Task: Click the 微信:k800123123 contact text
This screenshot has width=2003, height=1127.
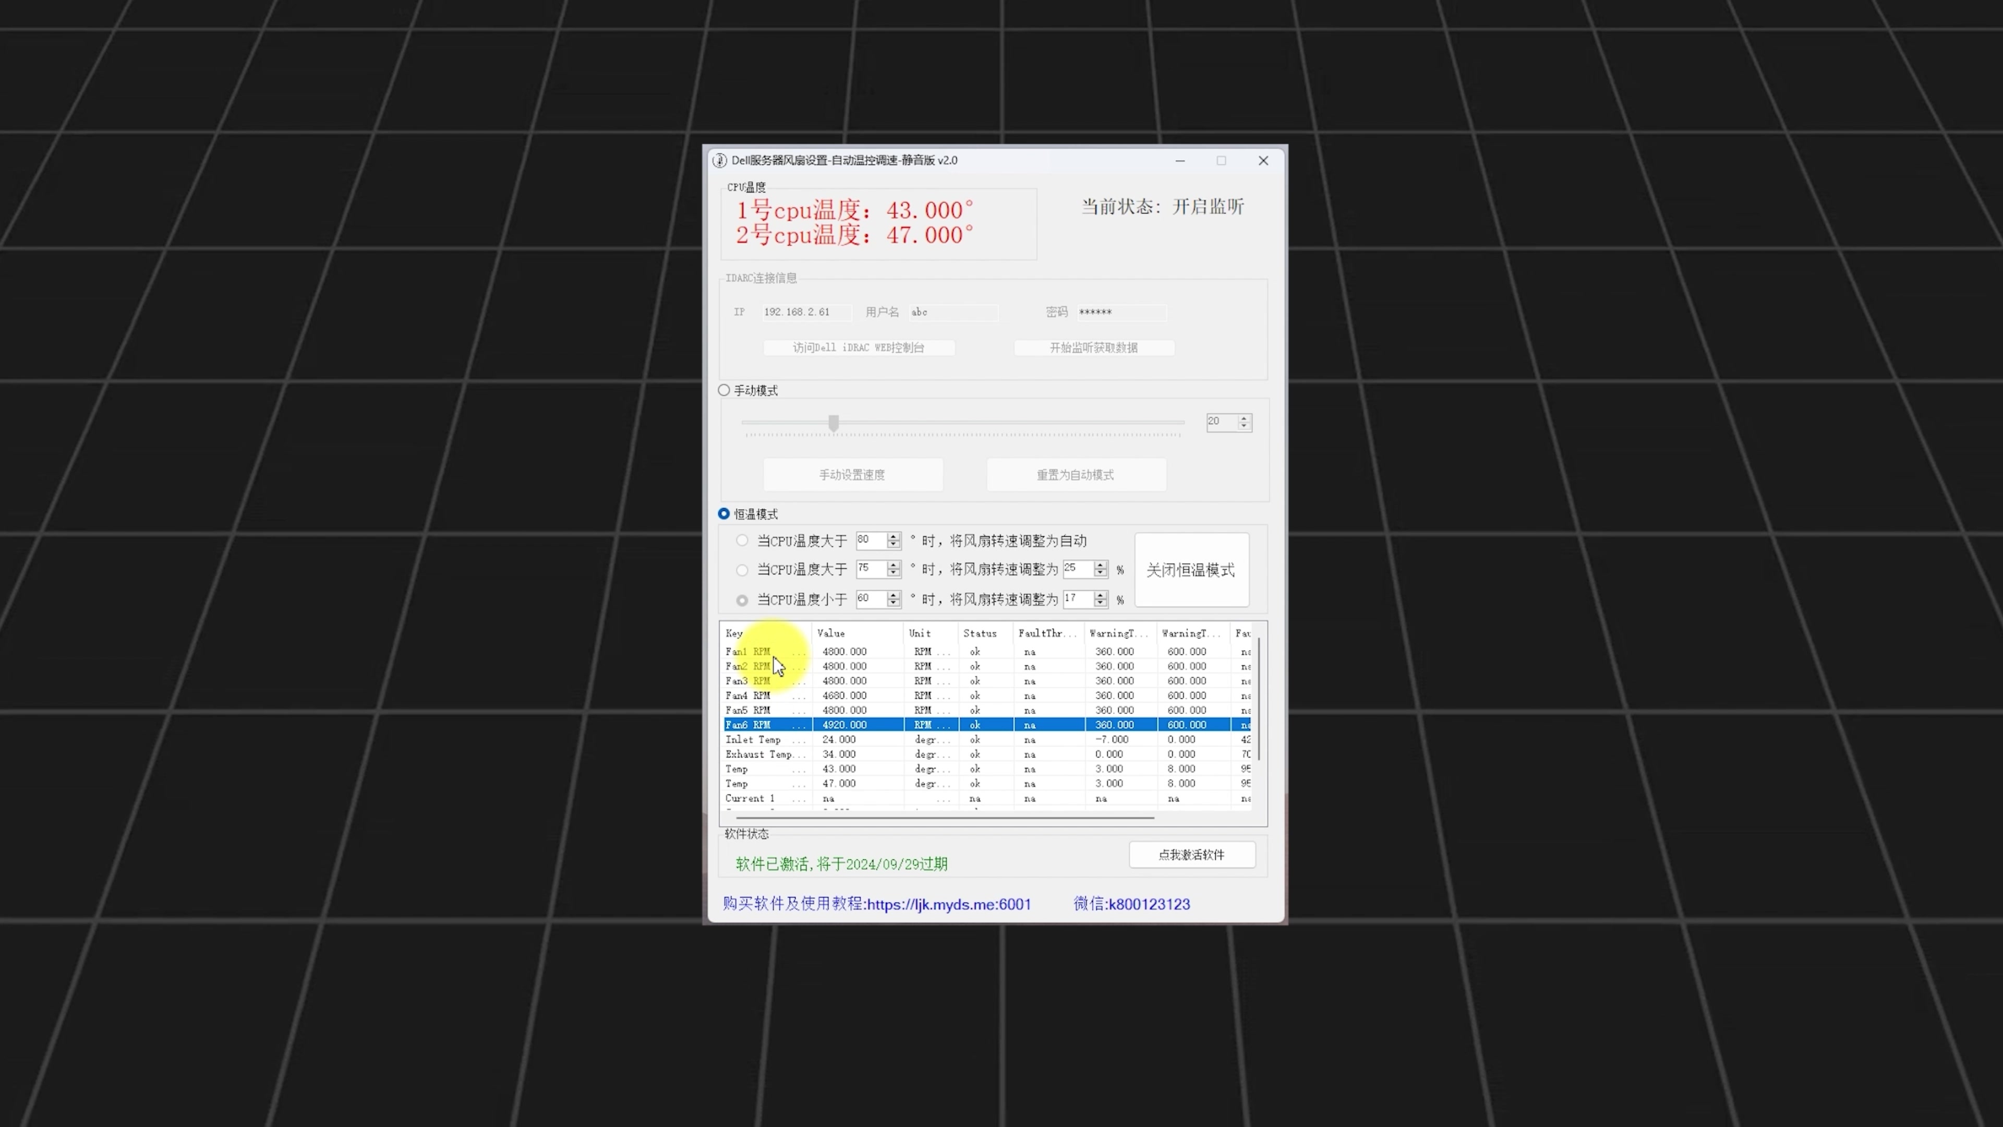Action: 1132,905
